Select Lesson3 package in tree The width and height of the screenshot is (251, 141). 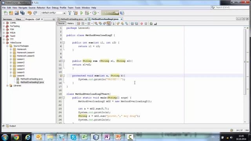pyautogui.click(x=21, y=66)
